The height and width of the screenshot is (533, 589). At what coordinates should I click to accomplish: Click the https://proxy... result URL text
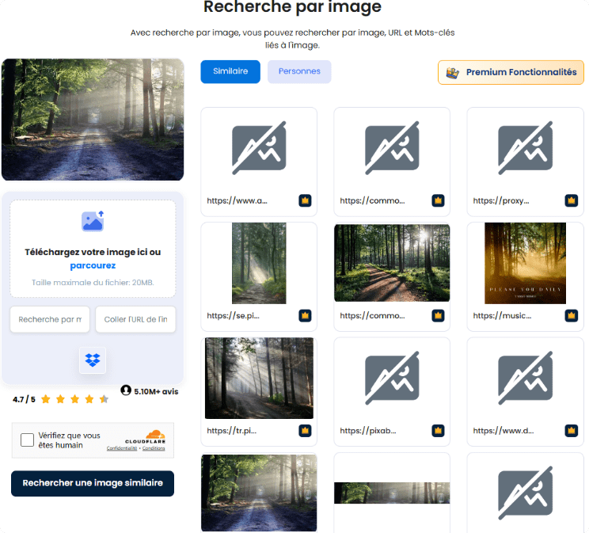click(x=501, y=200)
